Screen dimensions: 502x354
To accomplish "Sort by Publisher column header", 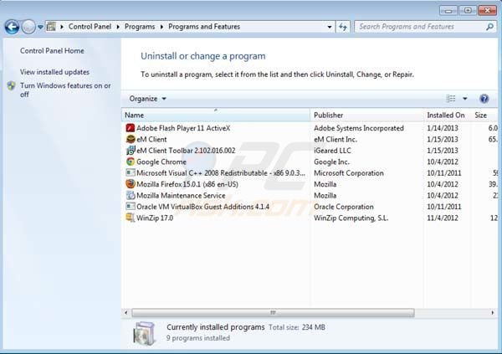I will (x=366, y=115).
